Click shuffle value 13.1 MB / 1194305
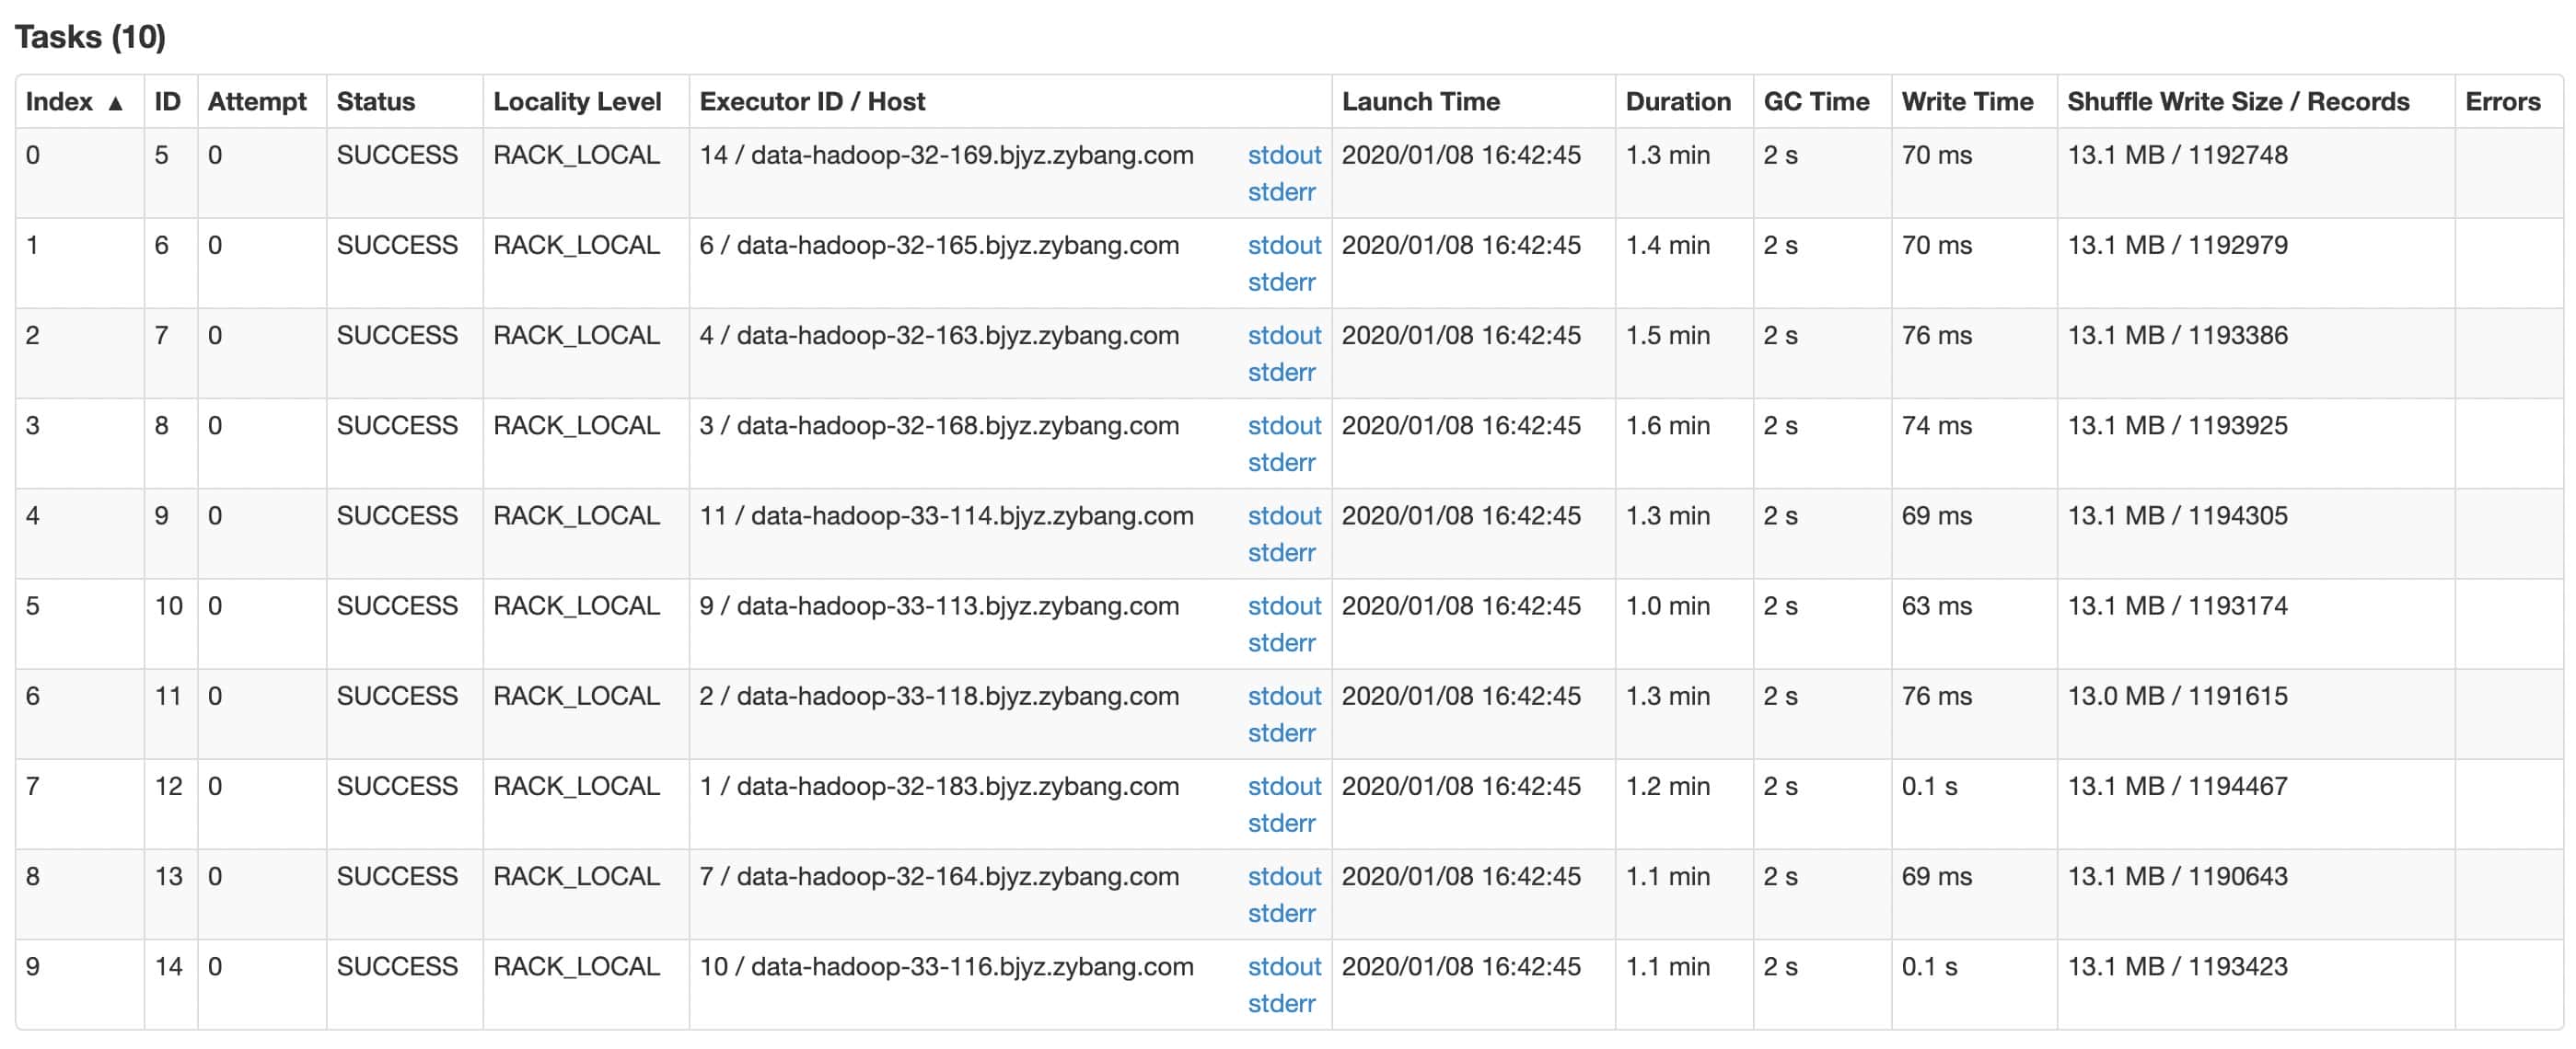Viewport: 2576px width, 1049px height. [2177, 516]
